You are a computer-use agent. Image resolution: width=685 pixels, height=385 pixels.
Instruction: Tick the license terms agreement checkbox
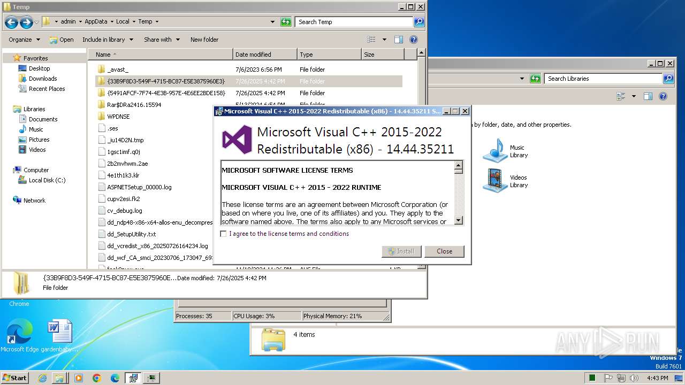click(224, 234)
